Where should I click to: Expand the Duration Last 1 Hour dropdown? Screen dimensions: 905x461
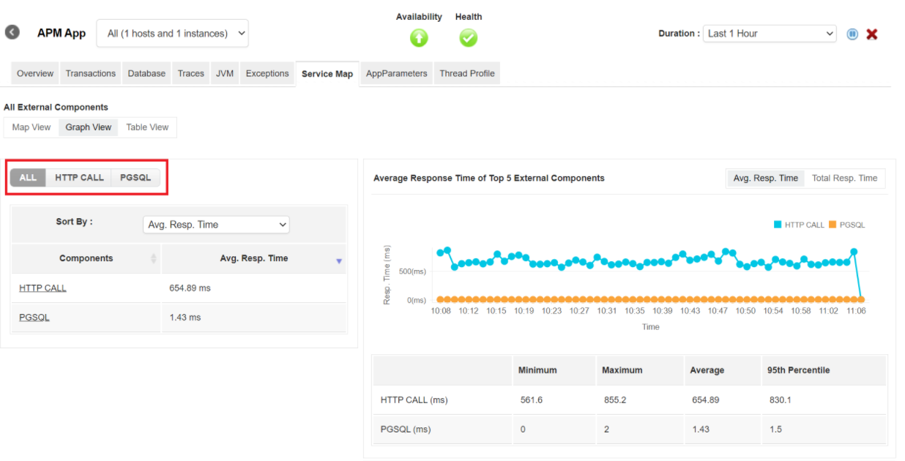click(770, 34)
